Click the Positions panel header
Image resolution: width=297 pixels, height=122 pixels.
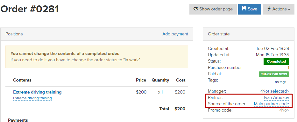point(97,34)
